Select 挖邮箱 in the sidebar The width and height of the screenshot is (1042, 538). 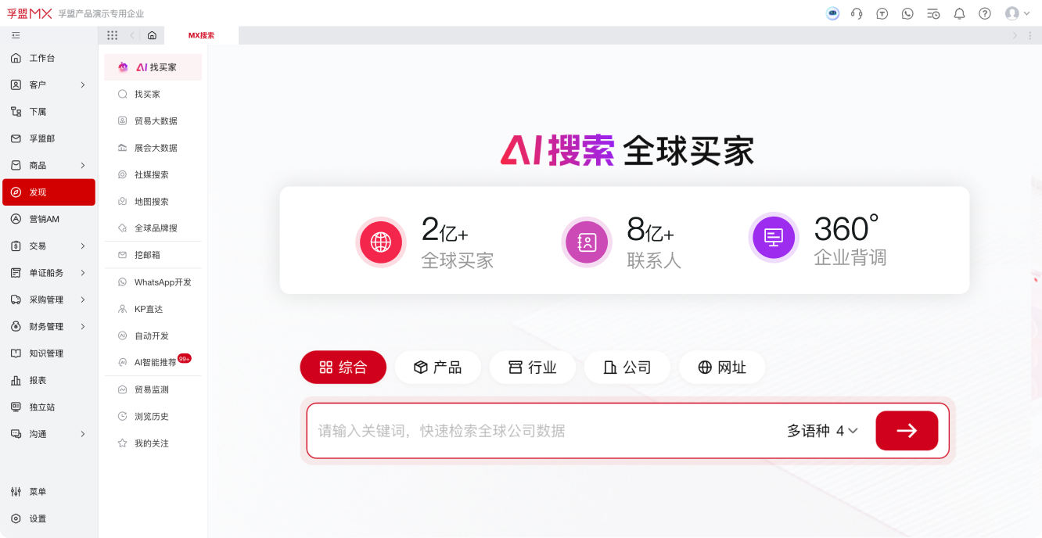(x=153, y=255)
